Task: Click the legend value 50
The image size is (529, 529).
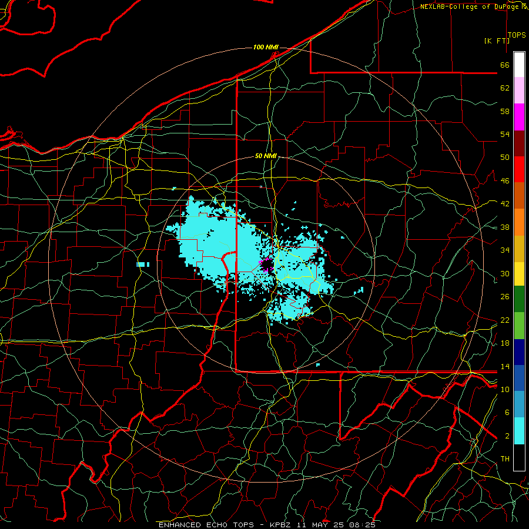Action: pos(505,158)
